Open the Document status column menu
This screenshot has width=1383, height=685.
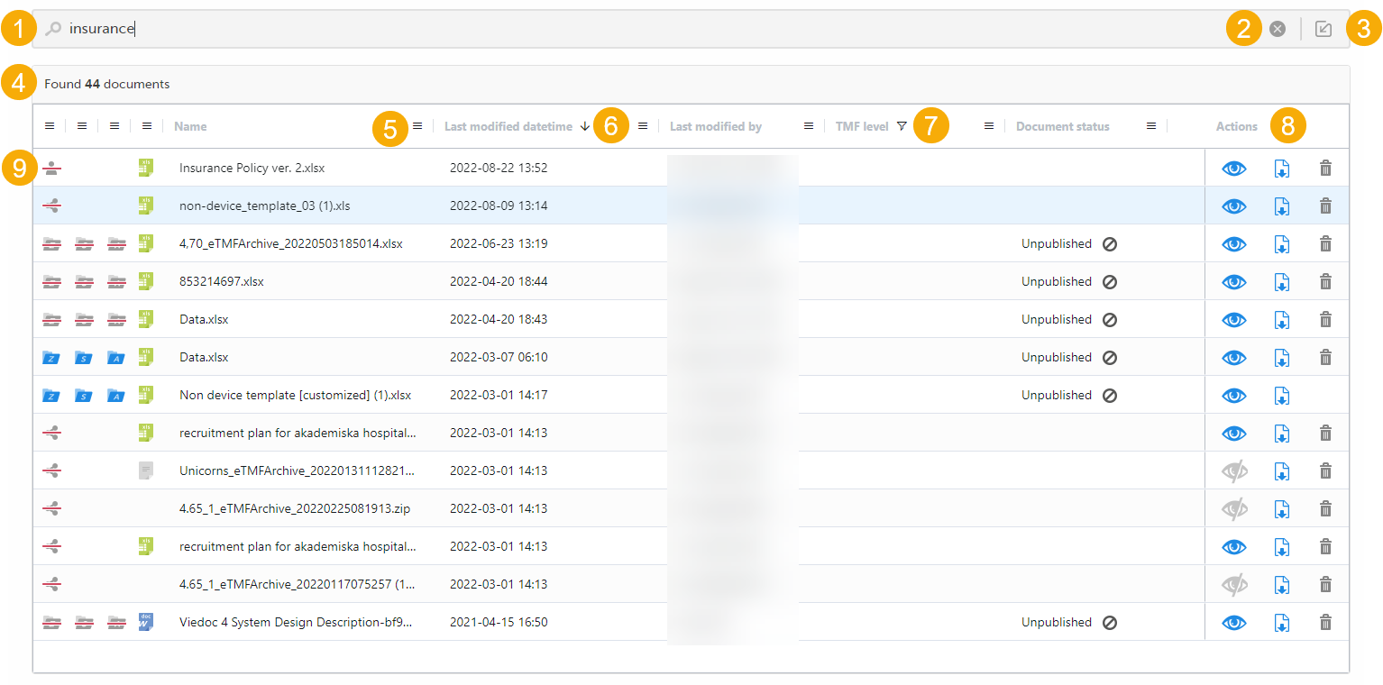coord(1151,126)
